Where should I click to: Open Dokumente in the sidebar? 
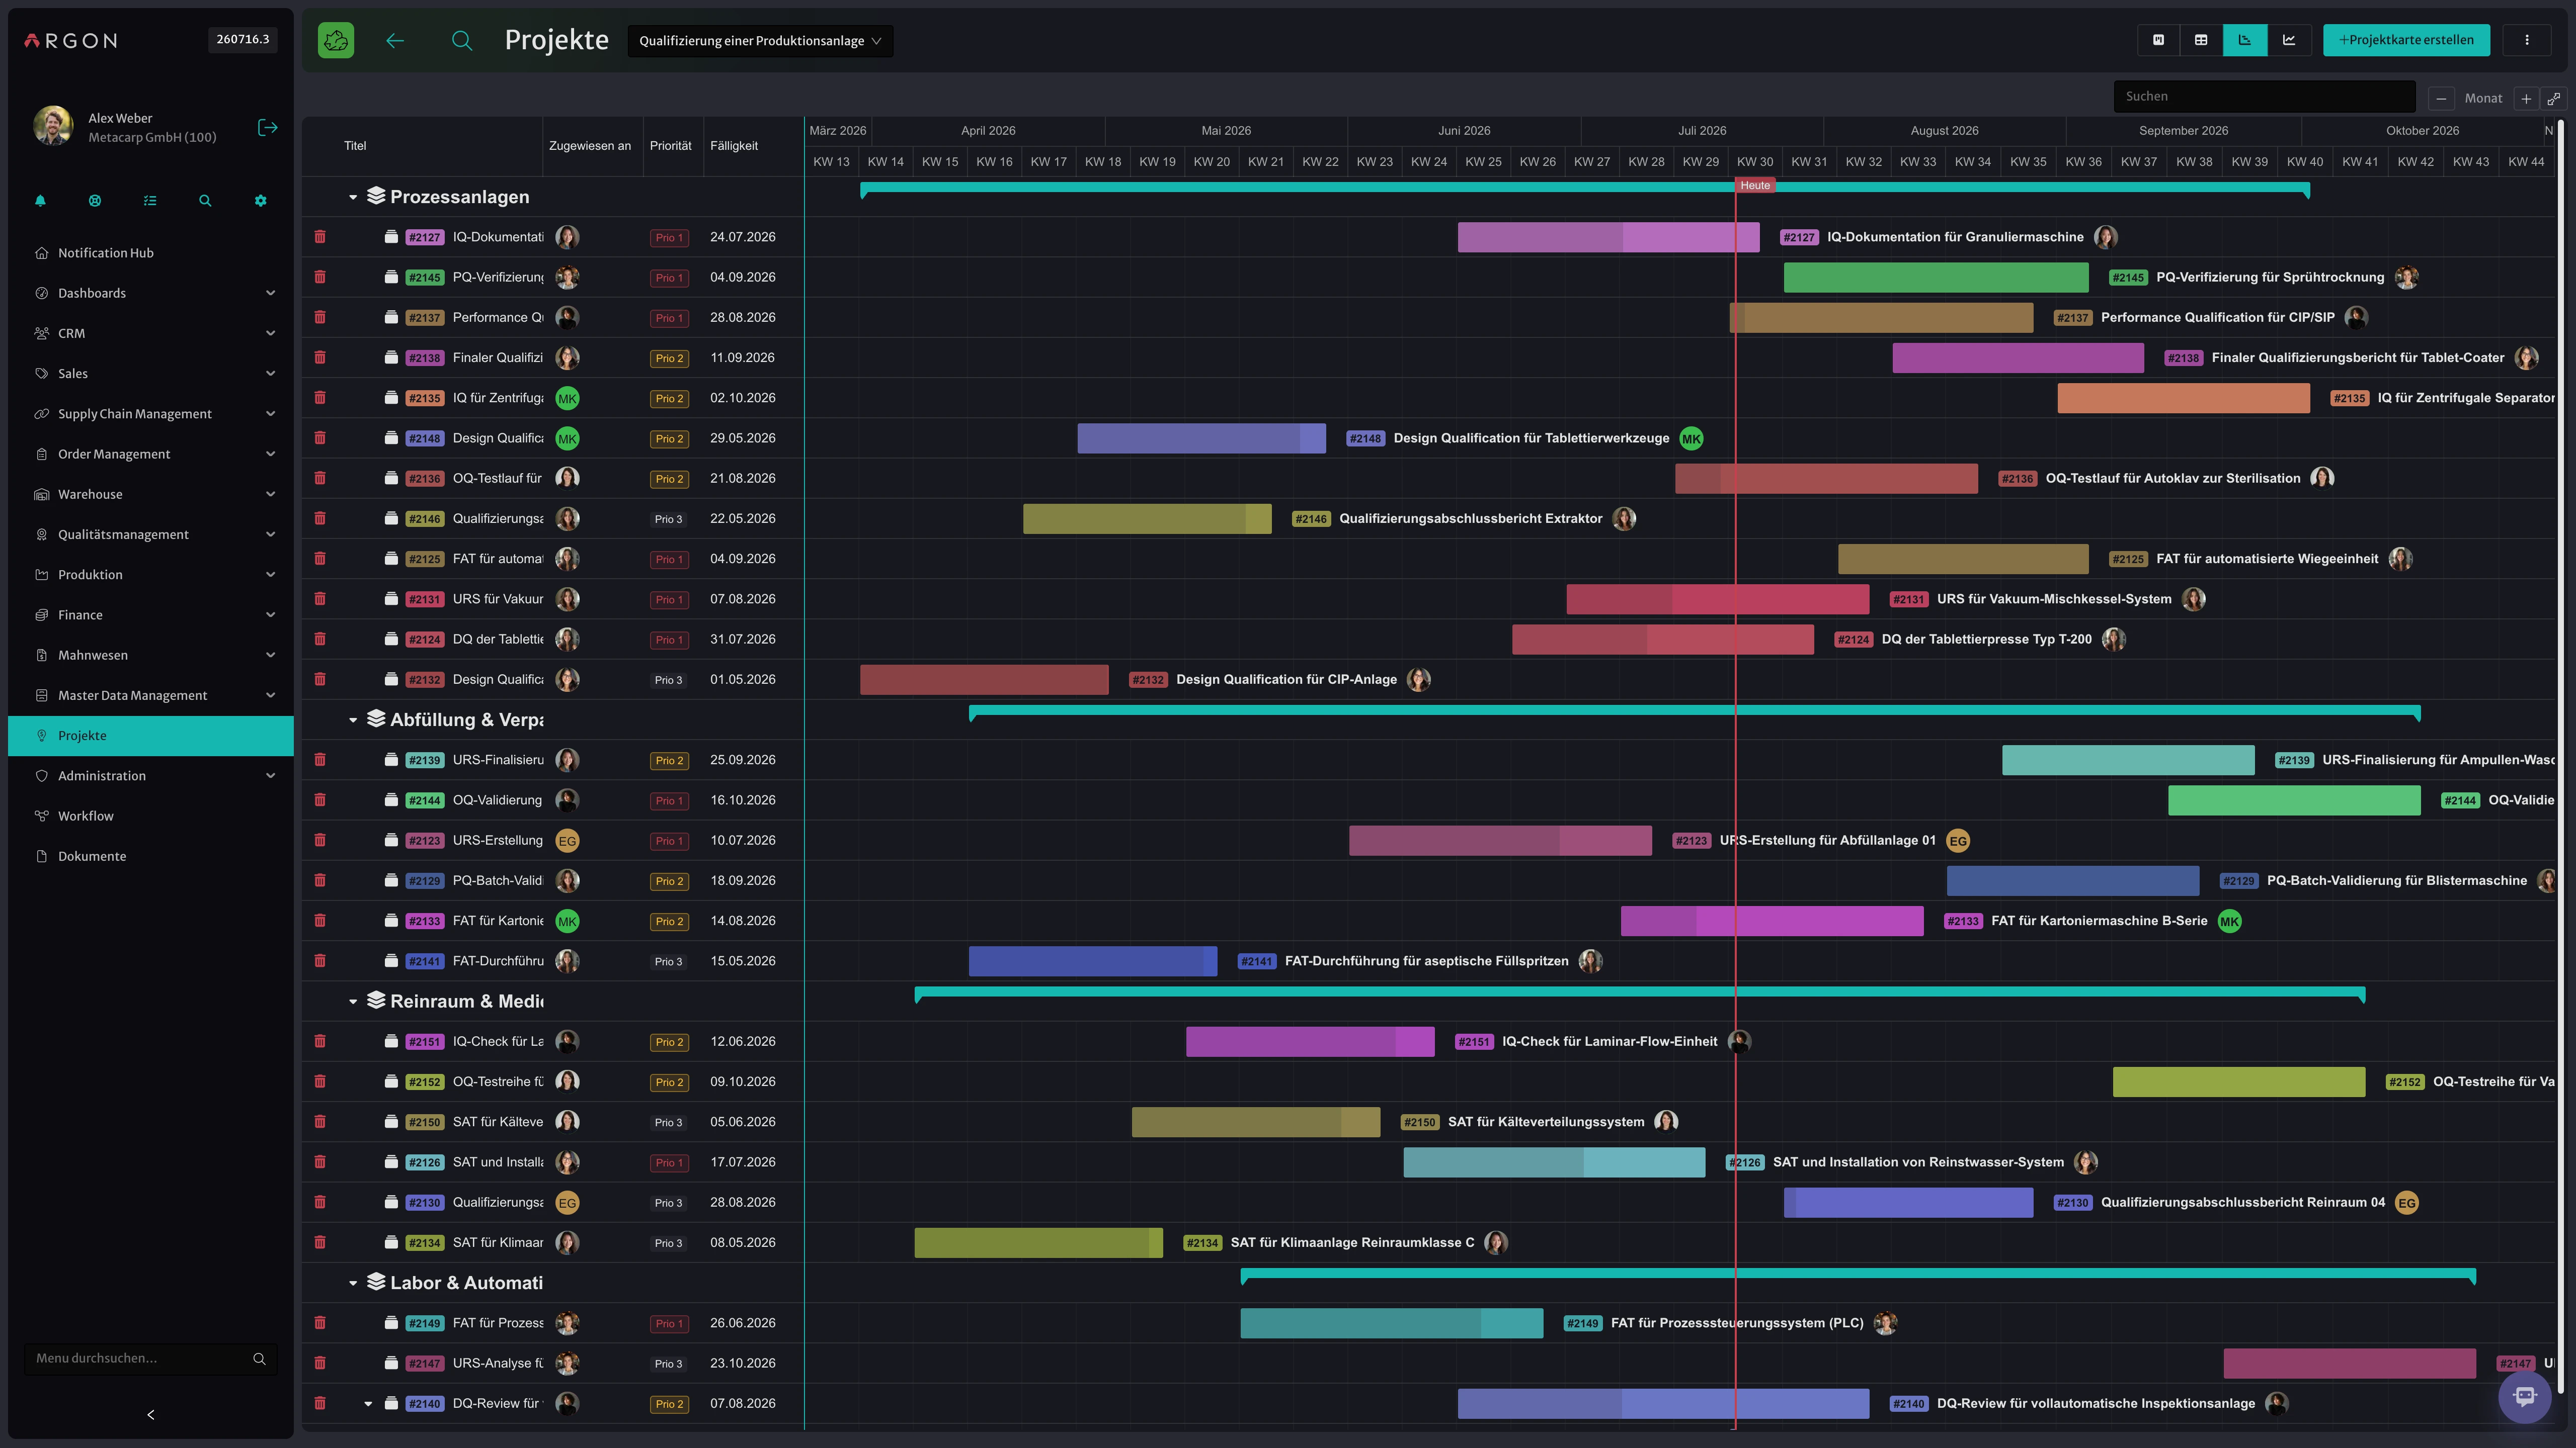click(x=151, y=856)
